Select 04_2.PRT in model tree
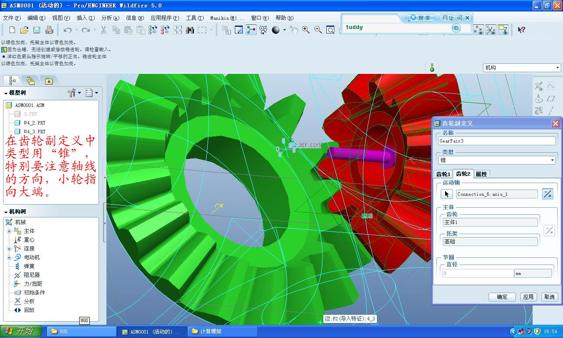This screenshot has width=563, height=338. [34, 123]
